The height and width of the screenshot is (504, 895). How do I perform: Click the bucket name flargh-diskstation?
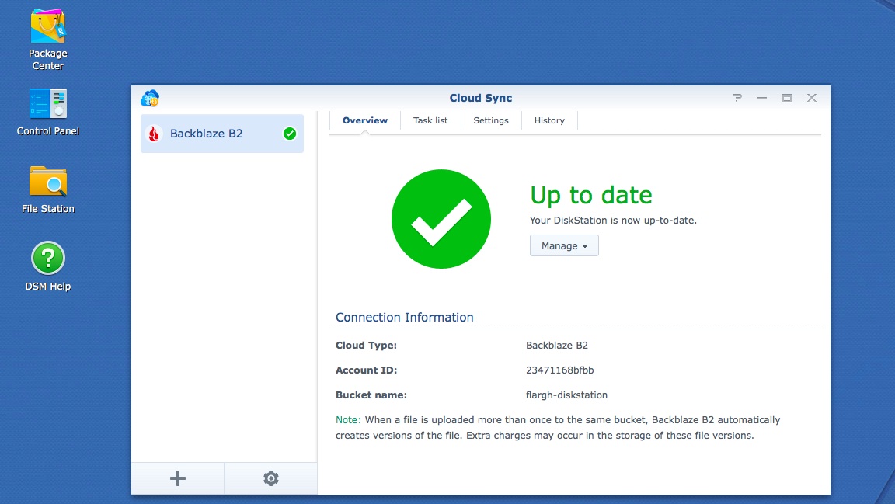coord(566,395)
